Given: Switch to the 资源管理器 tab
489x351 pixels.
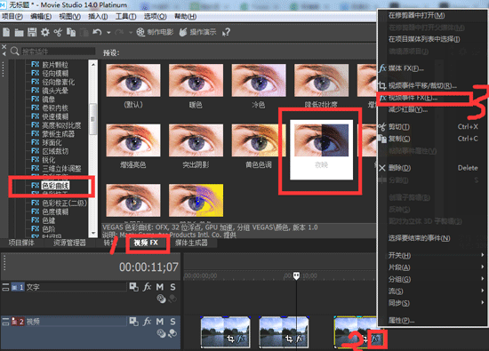Looking at the screenshot, I should [69, 243].
